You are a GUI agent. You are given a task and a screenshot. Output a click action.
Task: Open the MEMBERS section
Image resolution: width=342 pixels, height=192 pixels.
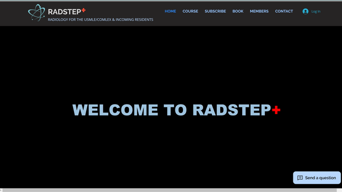coord(259,11)
